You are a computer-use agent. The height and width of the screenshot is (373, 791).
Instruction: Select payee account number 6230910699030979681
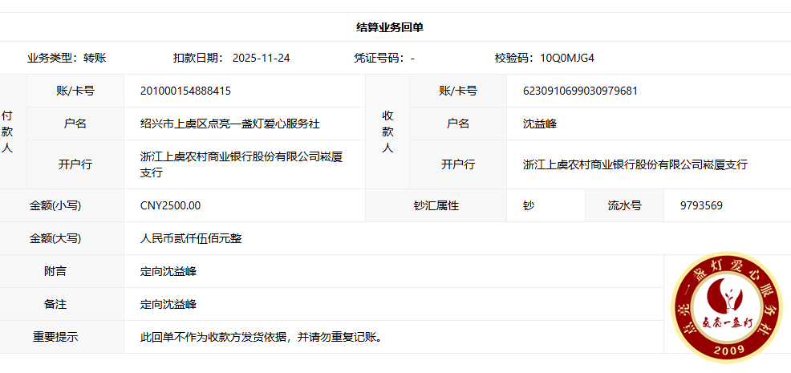(580, 91)
